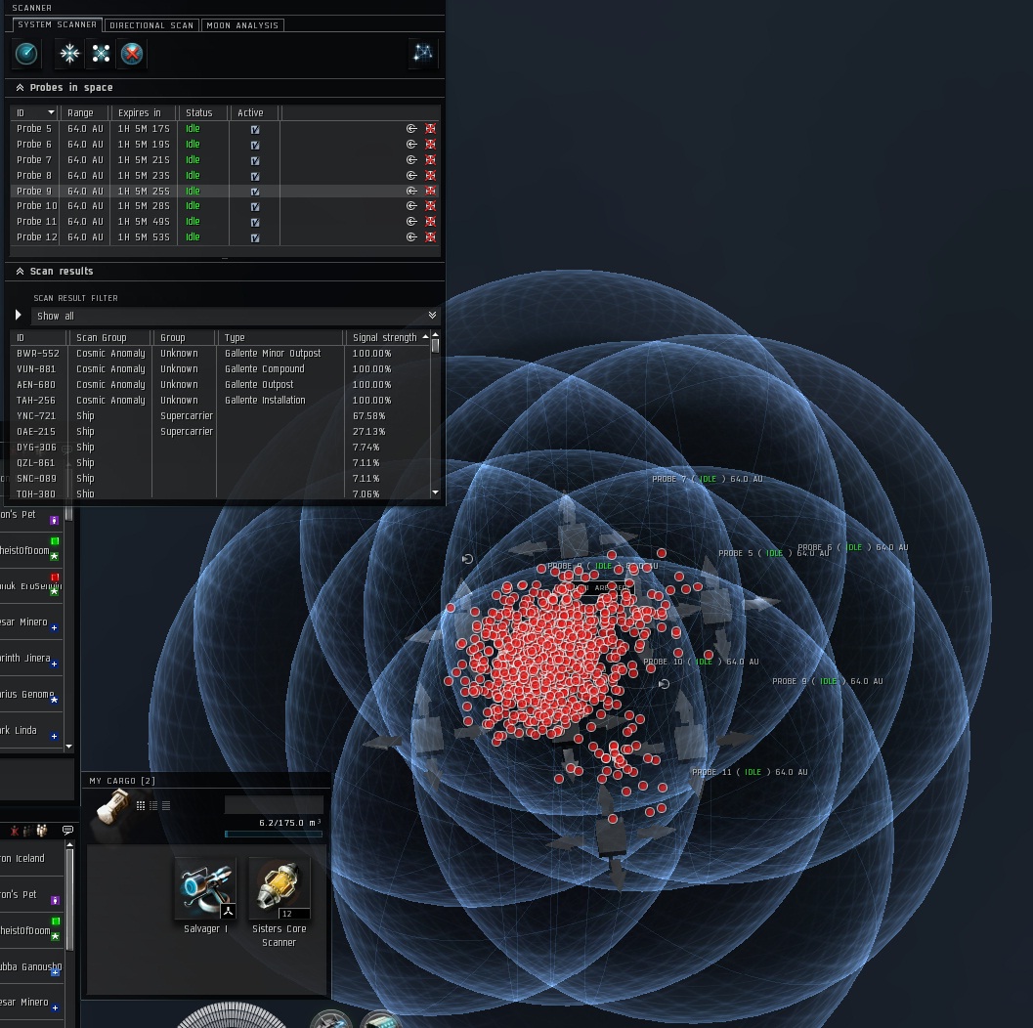Sort probes by ID column arrow

(x=52, y=112)
